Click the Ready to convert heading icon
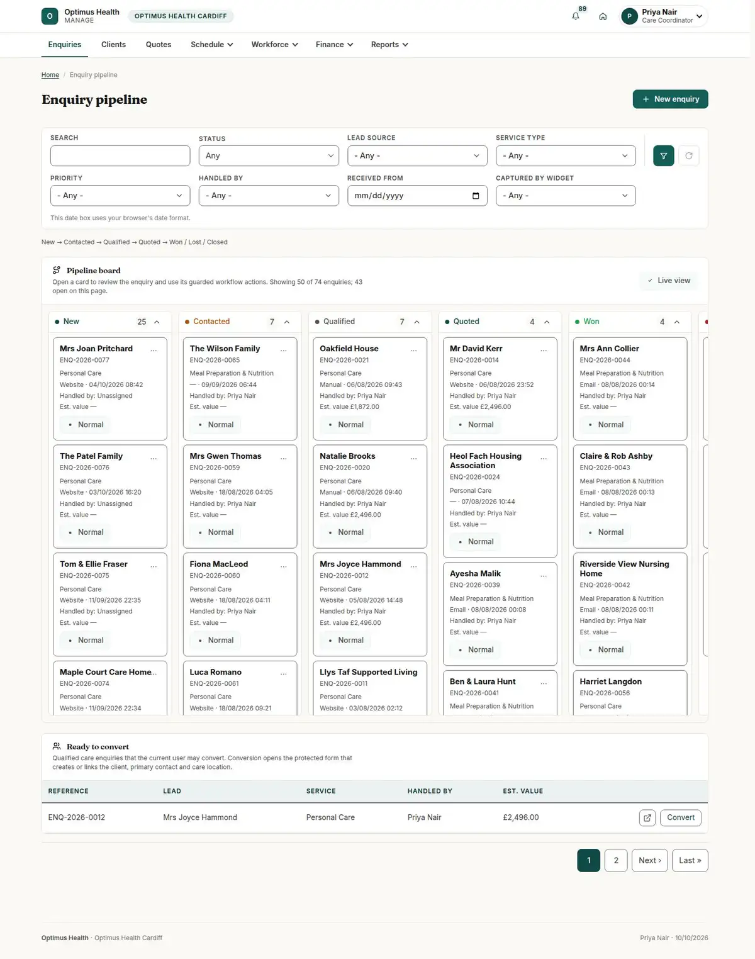This screenshot has width=755, height=959. (x=57, y=746)
